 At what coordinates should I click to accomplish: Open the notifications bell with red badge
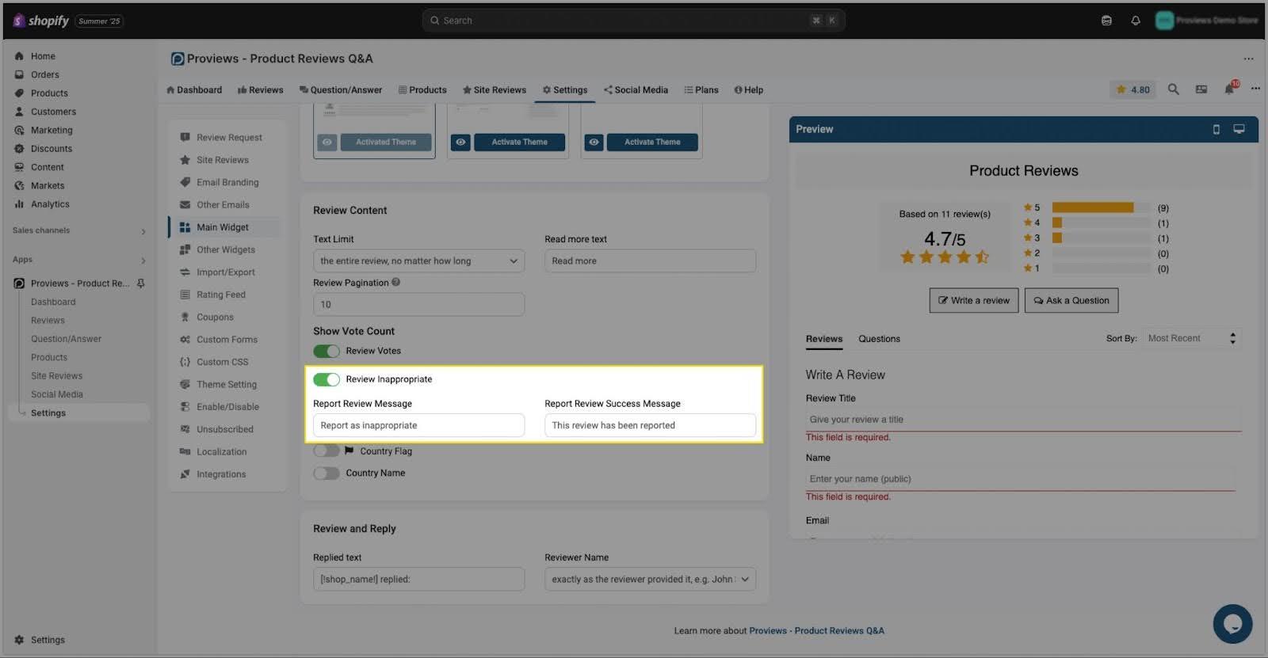[1229, 89]
